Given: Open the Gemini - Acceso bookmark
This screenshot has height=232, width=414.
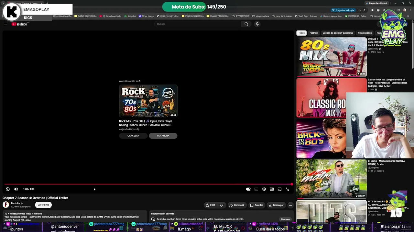Looking at the screenshot, I should [331, 16].
